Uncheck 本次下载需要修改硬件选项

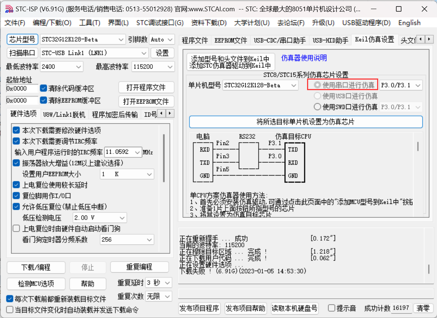click(16, 130)
